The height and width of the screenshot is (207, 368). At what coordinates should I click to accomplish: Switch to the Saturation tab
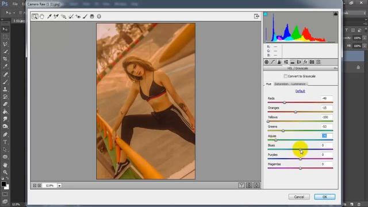(281, 84)
